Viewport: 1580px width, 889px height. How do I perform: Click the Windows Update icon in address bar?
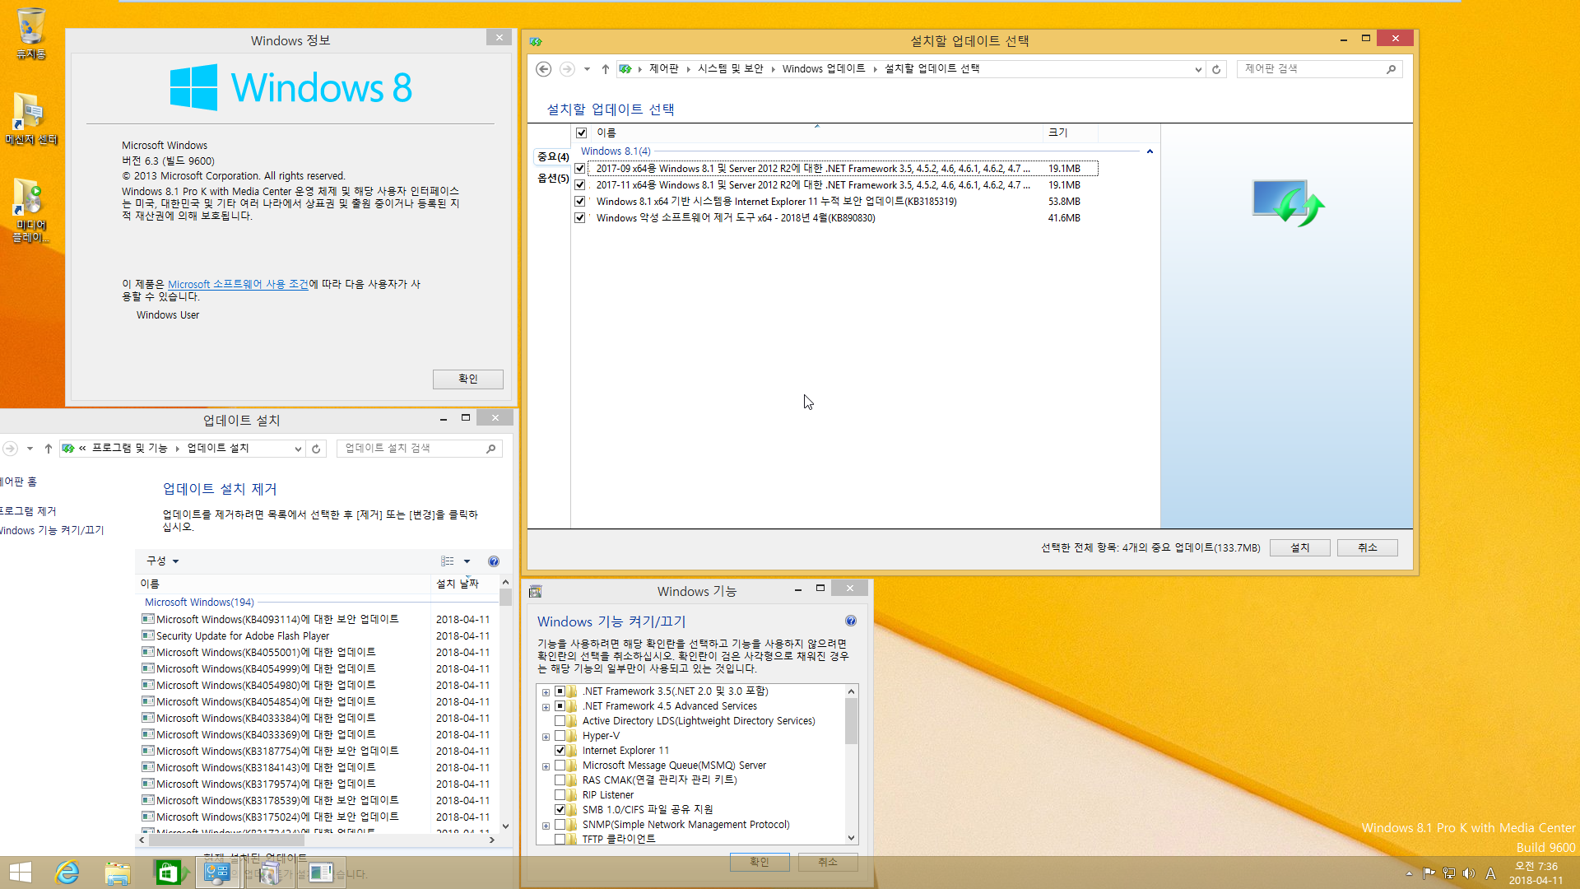(625, 69)
